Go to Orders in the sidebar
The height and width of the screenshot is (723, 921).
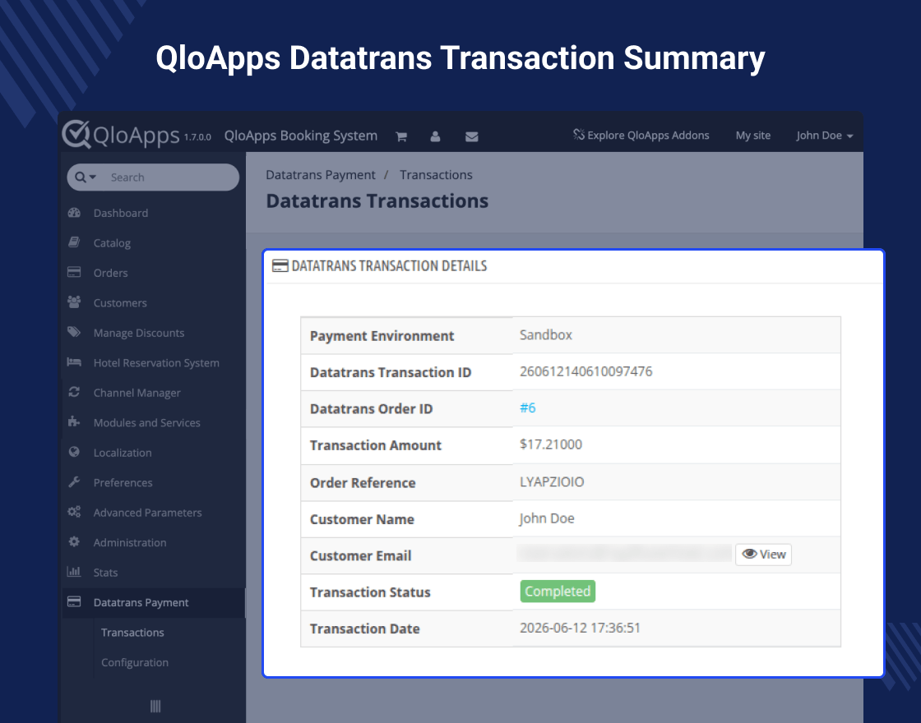(110, 273)
